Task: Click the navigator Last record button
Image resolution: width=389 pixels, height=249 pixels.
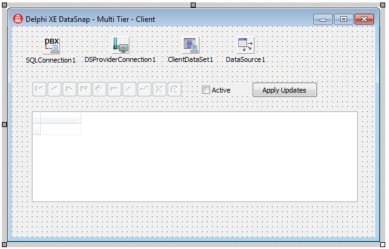Action: click(84, 89)
